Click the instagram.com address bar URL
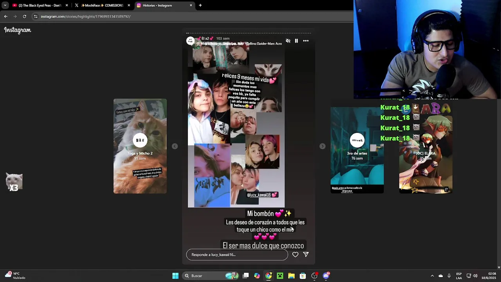This screenshot has width=501, height=282. coord(86,16)
